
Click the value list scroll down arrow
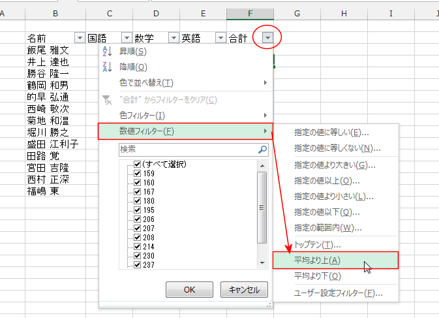tap(262, 263)
